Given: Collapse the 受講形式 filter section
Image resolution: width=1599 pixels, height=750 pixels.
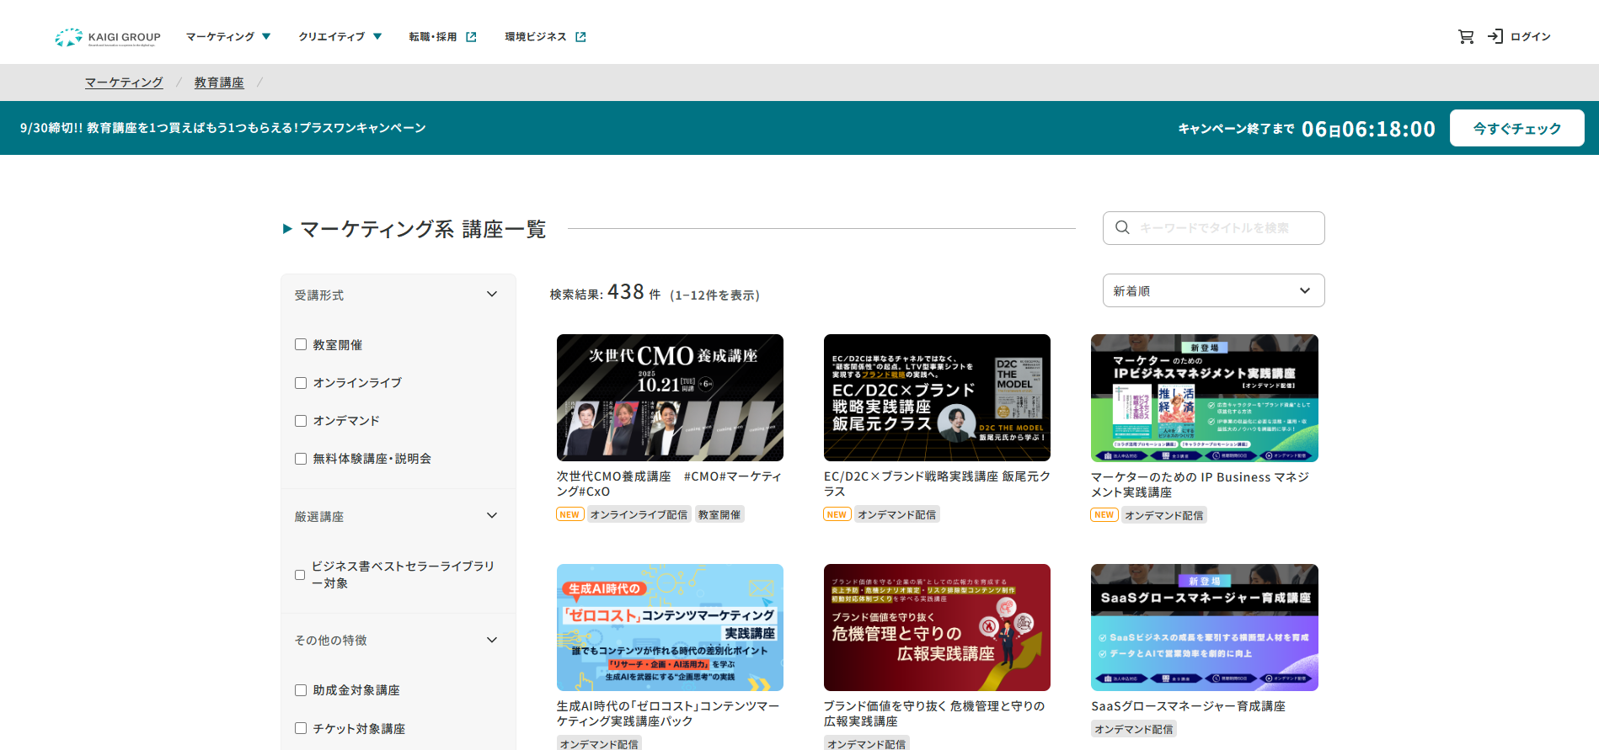Looking at the screenshot, I should [x=492, y=295].
